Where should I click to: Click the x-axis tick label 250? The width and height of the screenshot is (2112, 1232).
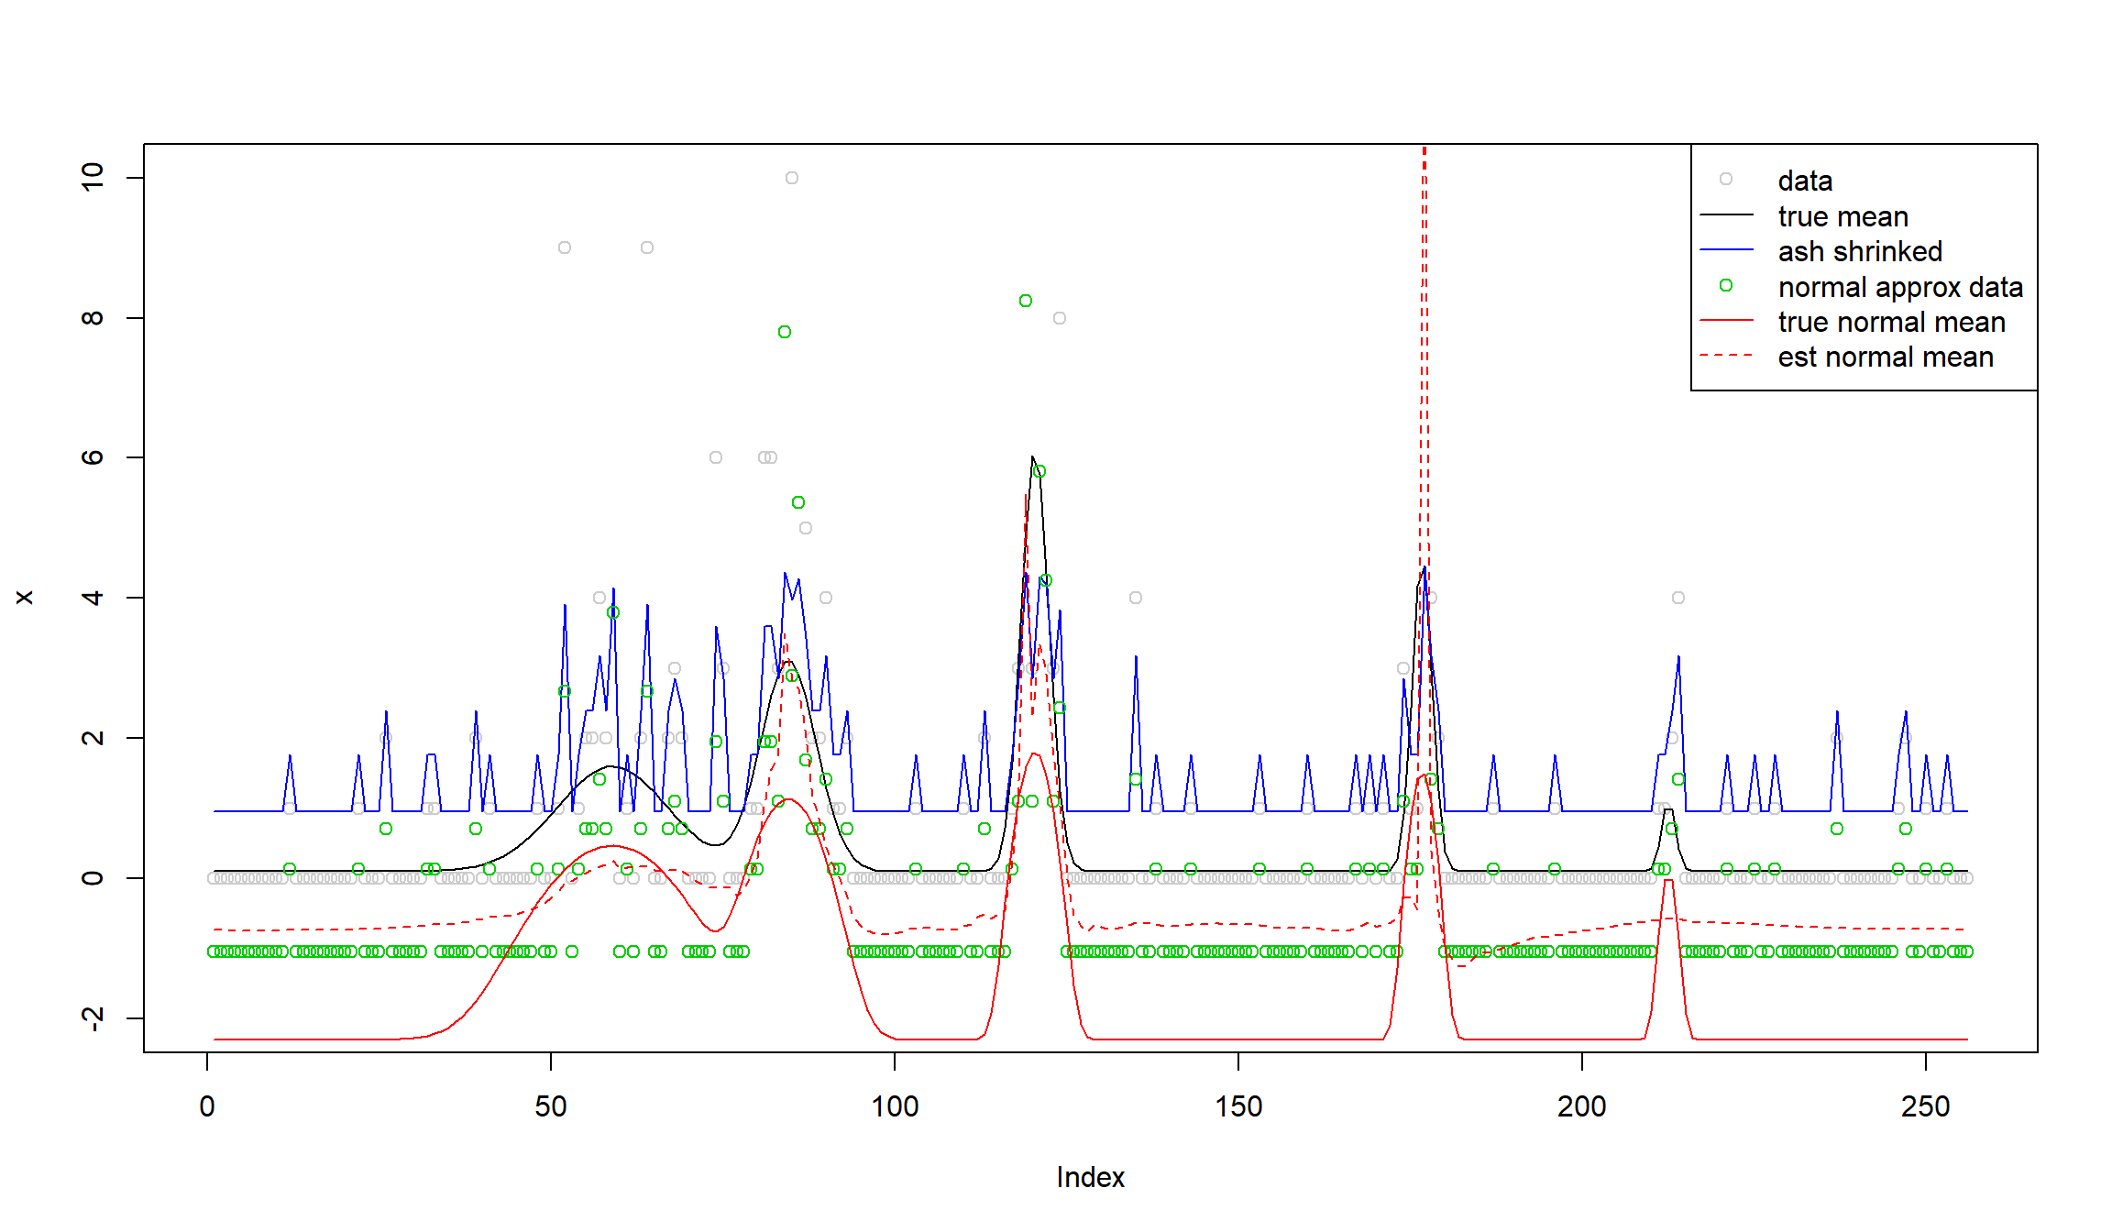click(x=1925, y=1106)
